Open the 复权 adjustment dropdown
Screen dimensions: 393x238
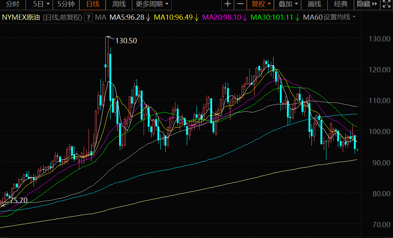(x=261, y=4)
